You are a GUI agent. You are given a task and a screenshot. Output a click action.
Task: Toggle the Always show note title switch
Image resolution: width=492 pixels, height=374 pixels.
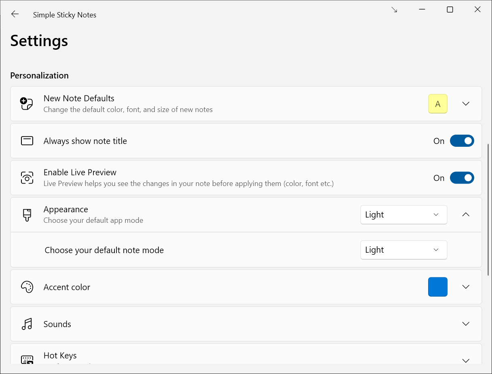point(462,141)
